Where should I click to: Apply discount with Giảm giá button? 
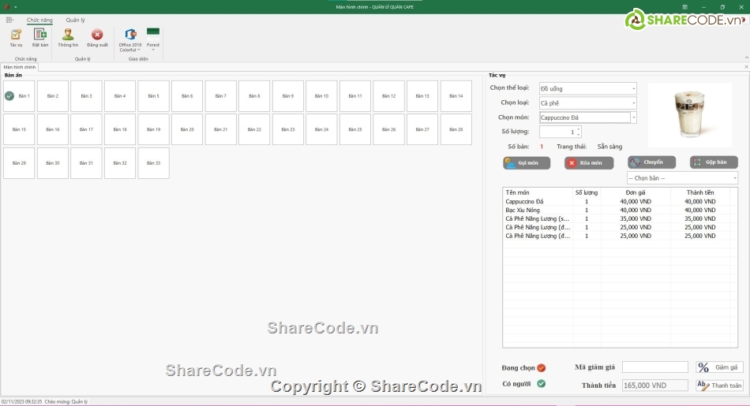click(719, 367)
